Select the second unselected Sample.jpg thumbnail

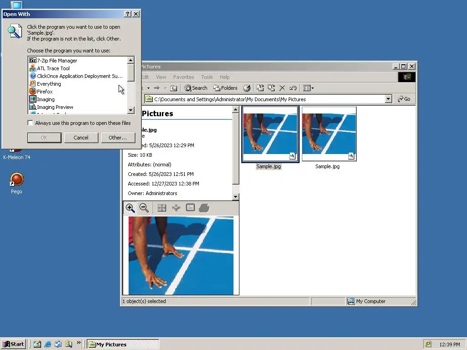329,134
